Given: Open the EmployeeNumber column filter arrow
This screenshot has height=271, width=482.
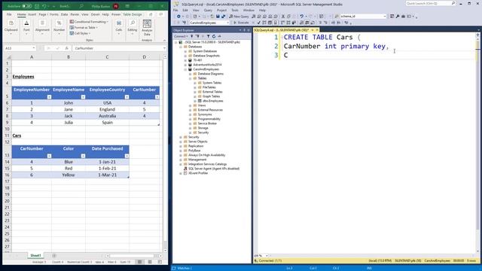Looking at the screenshot, I should click(x=49, y=97).
